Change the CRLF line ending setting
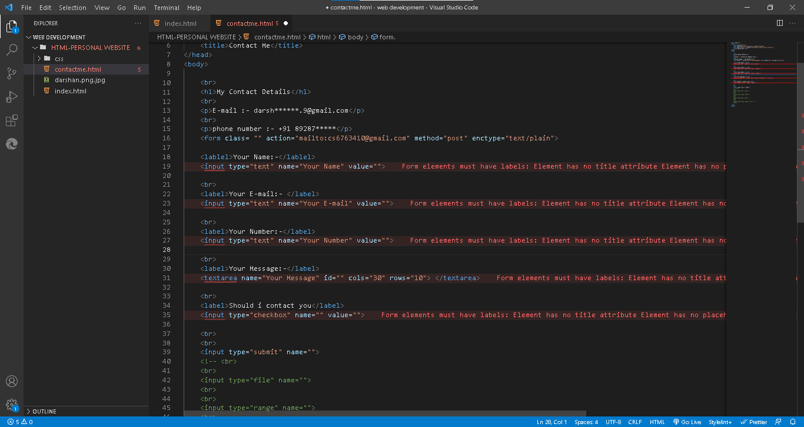 tap(634, 422)
